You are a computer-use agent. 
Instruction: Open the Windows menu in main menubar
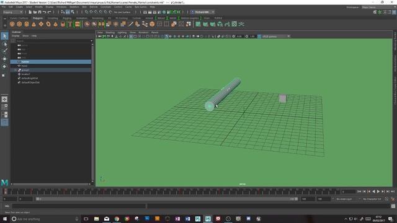(61, 7)
